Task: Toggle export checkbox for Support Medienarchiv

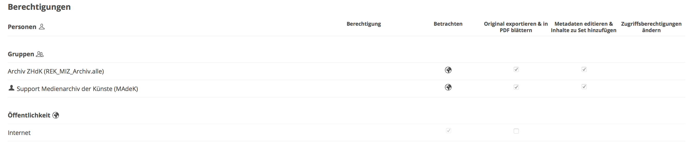Action: tap(516, 87)
